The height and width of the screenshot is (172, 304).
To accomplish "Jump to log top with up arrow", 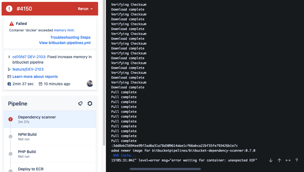I will (279, 160).
